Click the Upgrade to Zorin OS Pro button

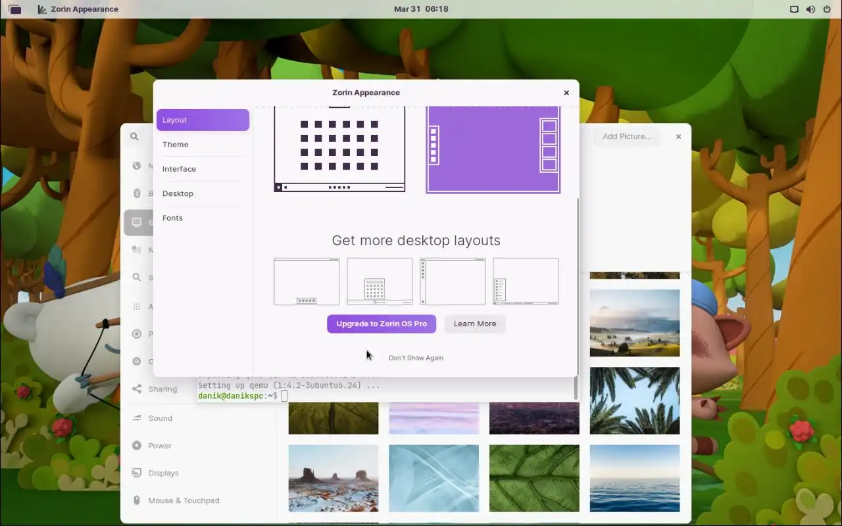tap(382, 323)
